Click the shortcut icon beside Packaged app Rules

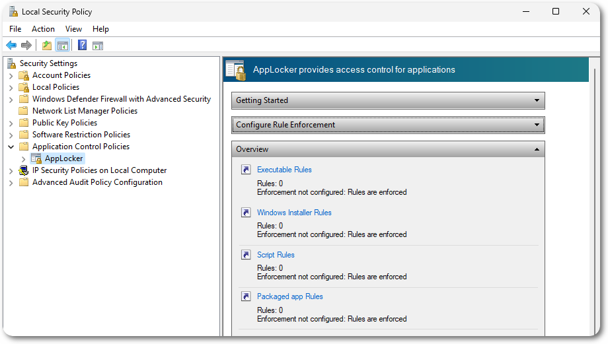coord(246,296)
